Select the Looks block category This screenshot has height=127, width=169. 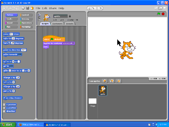[x=11, y=19]
